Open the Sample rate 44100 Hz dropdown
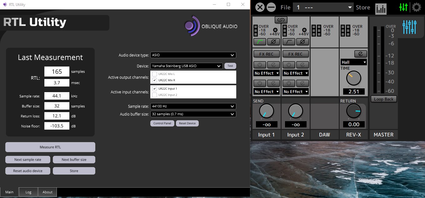Screen dimensions: 425x198 (193, 106)
